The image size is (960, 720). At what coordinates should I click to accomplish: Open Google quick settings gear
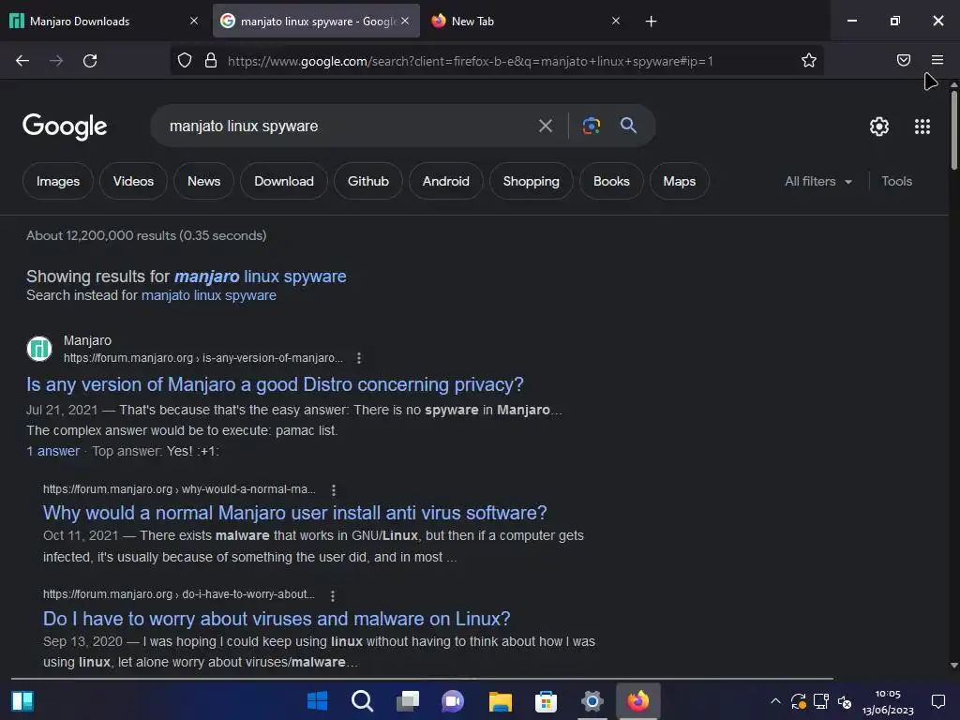pos(879,127)
